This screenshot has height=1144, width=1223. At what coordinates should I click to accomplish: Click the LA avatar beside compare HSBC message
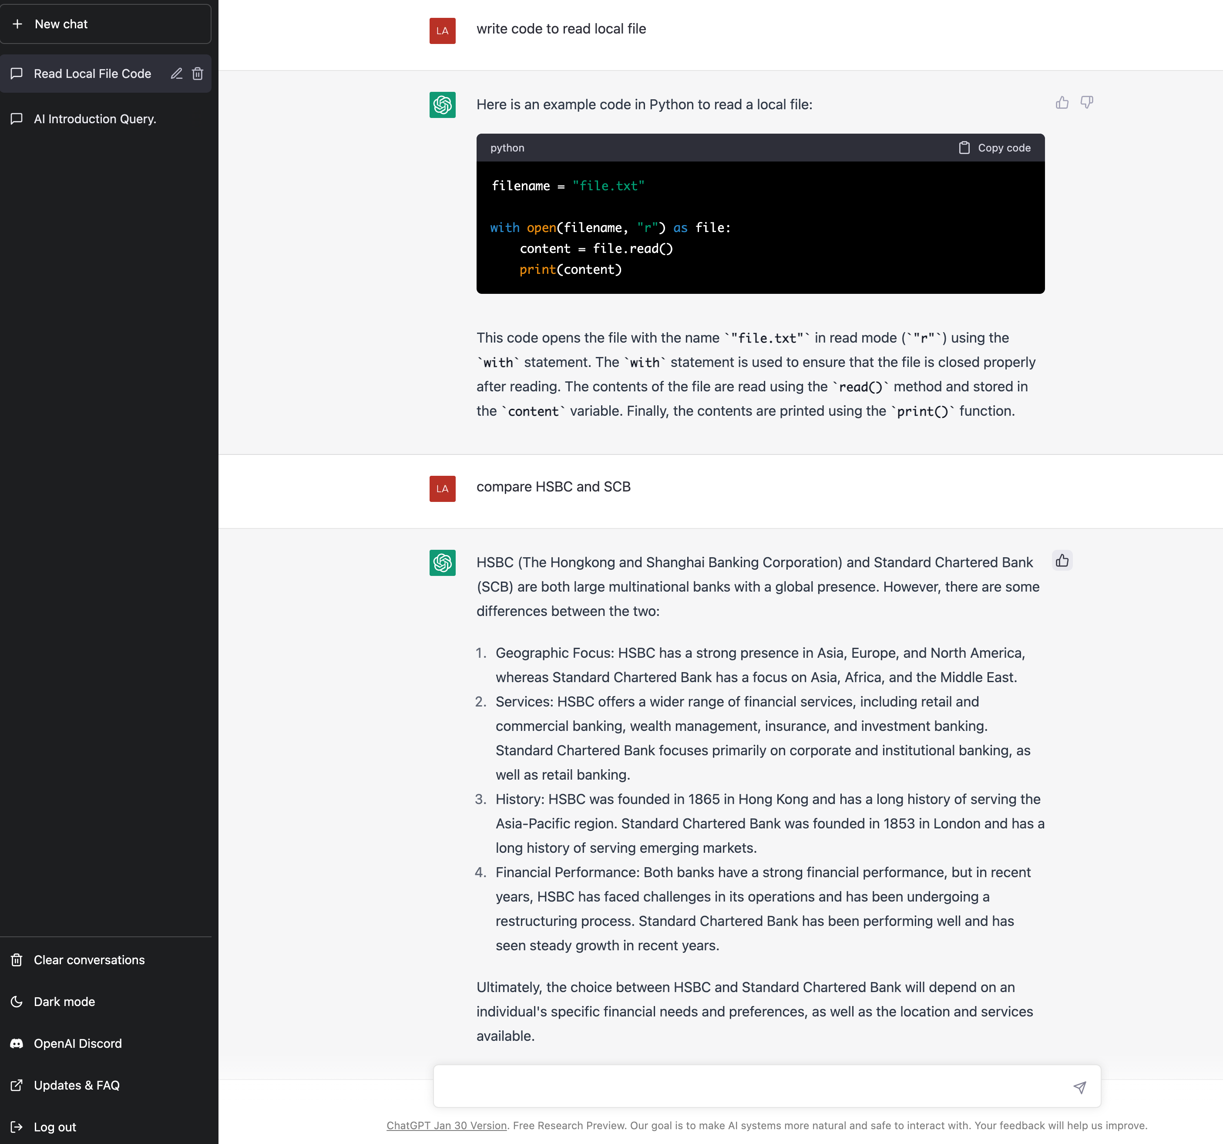(x=442, y=488)
